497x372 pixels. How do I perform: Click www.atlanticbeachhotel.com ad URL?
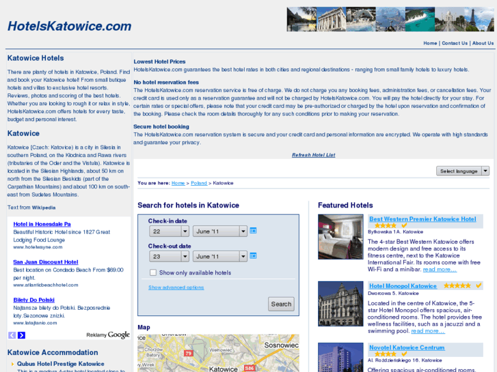coord(46,285)
